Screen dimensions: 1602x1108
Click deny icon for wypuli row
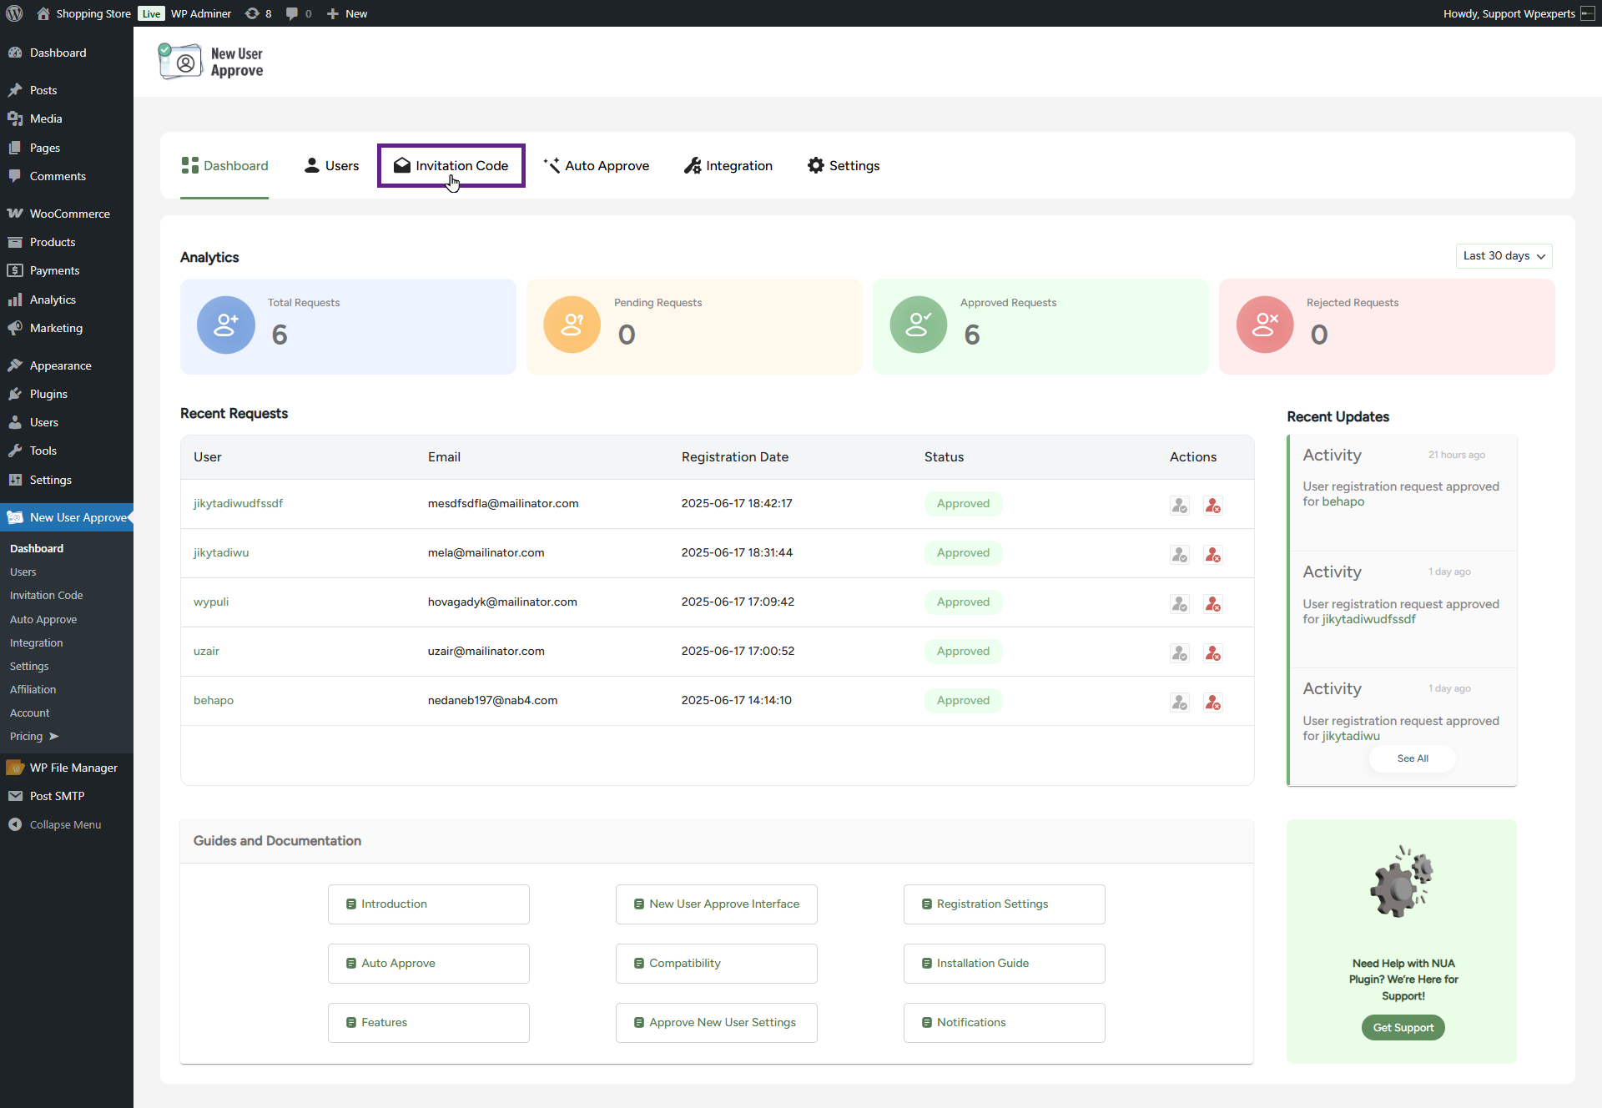(x=1212, y=603)
